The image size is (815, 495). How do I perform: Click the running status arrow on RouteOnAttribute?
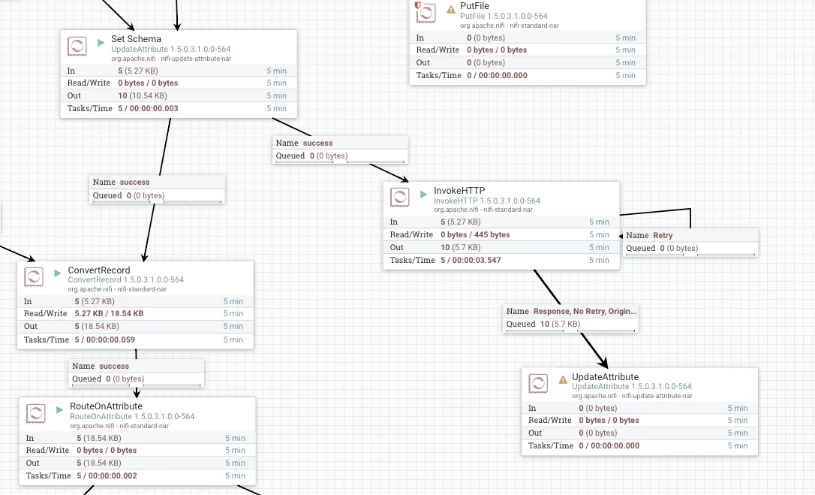pyautogui.click(x=60, y=409)
